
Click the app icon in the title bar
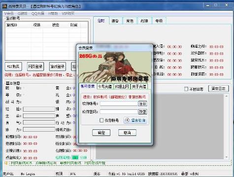coord(4,6)
